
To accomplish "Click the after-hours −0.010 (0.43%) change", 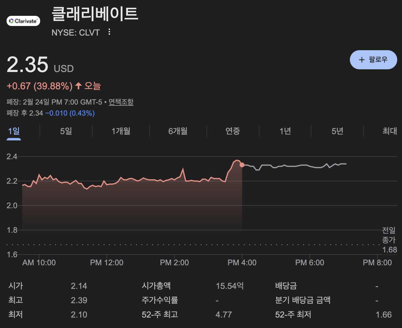I will [x=70, y=113].
